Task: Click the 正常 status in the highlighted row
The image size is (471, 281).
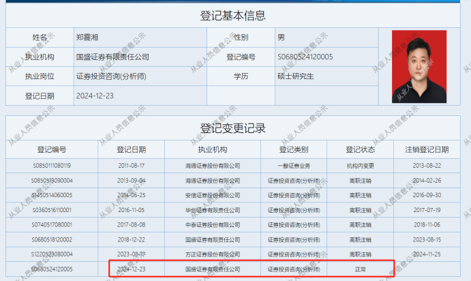Action: [360, 269]
